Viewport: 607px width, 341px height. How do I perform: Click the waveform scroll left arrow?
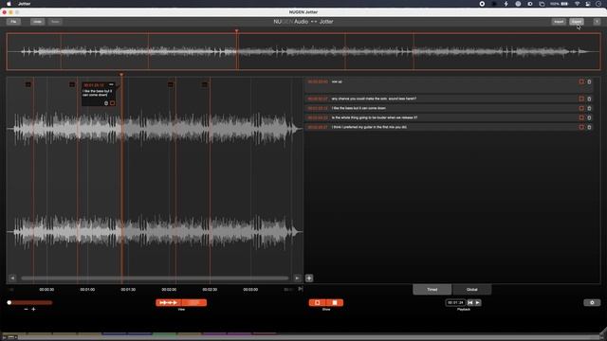click(12, 278)
